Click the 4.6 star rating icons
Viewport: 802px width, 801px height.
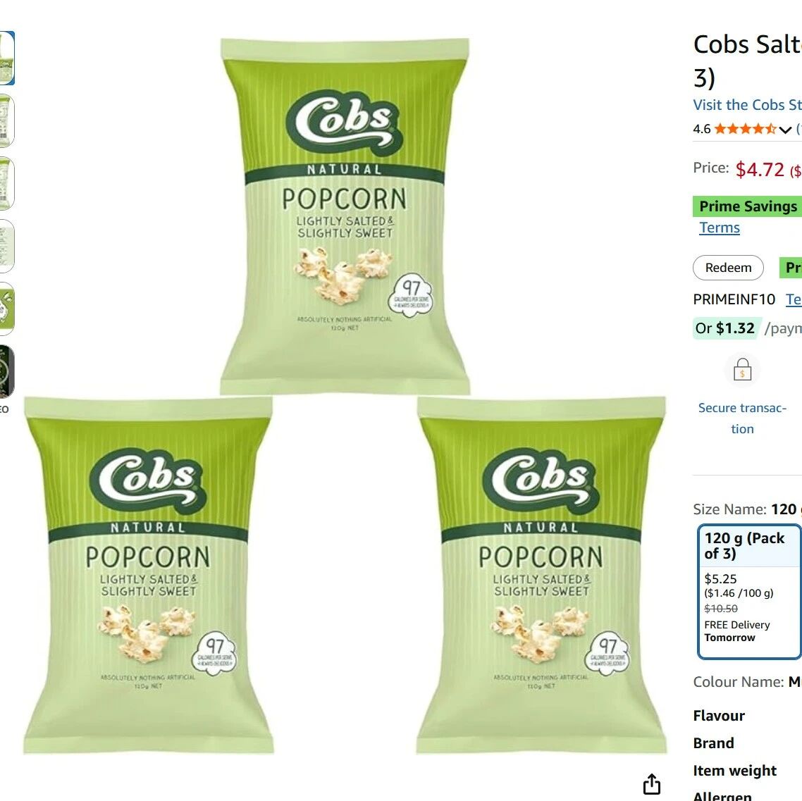(x=745, y=129)
